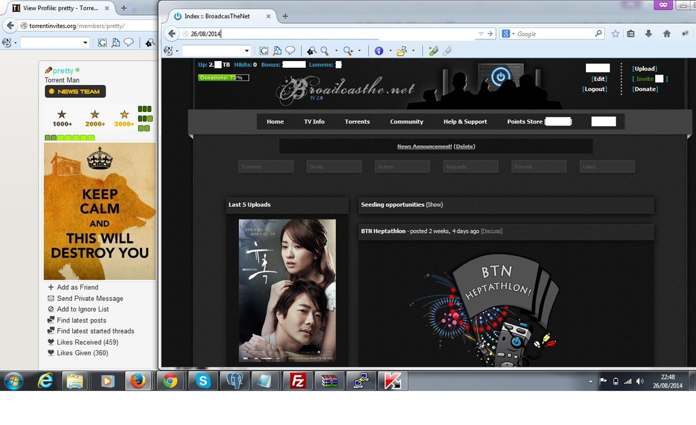The width and height of the screenshot is (696, 425).
Task: Click the binoculars find icon in front toolbar
Action: tap(312, 51)
